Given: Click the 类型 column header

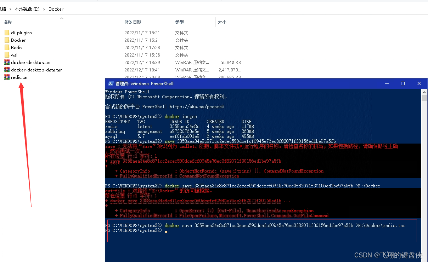Looking at the screenshot, I should 179,22.
